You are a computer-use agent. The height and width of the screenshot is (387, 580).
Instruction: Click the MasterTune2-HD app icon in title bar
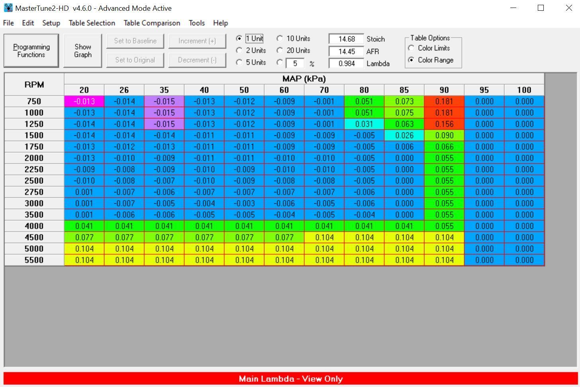(8, 8)
